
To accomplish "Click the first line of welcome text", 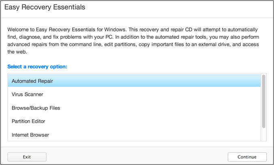I will pyautogui.click(x=133, y=30).
